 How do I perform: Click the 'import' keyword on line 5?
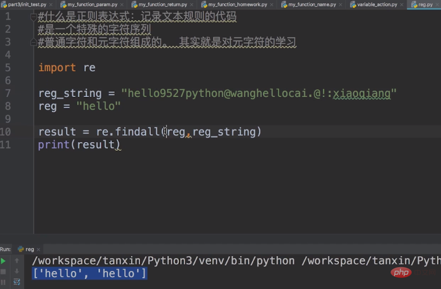[x=57, y=68]
